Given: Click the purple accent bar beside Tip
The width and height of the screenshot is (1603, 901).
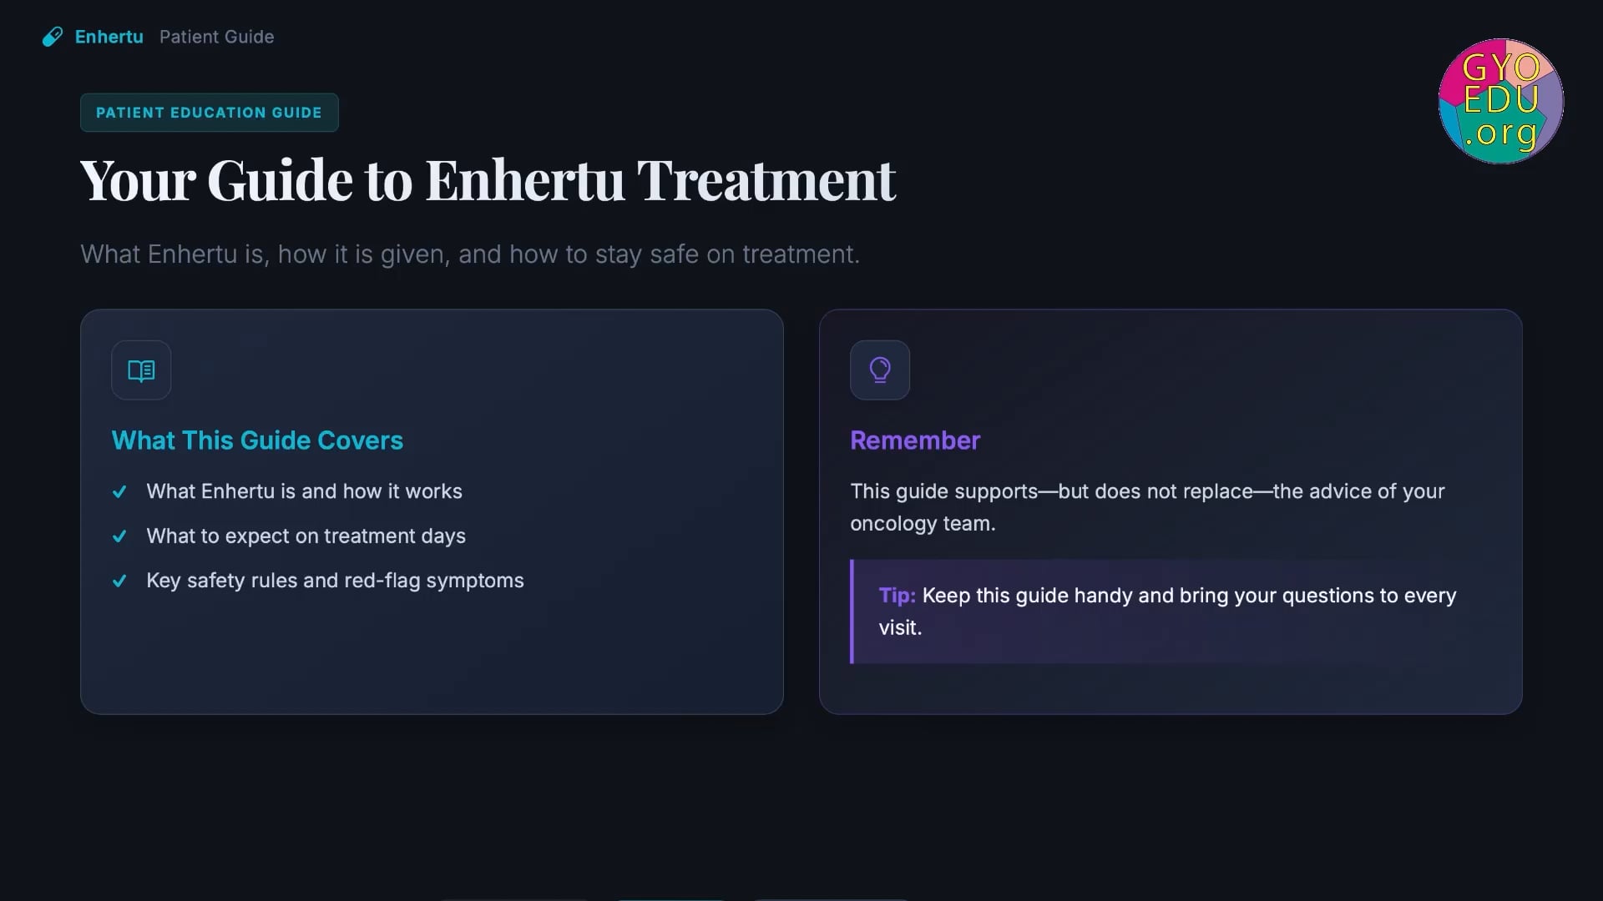Looking at the screenshot, I should pyautogui.click(x=852, y=612).
